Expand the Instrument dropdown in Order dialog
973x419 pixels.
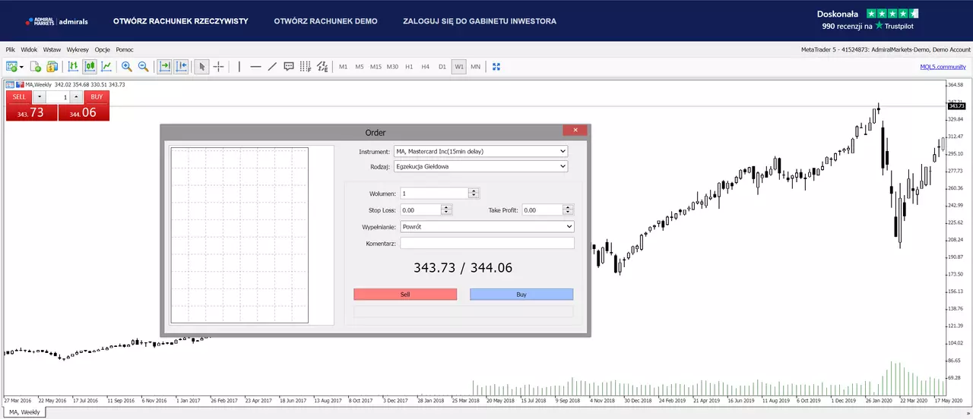tap(480, 151)
